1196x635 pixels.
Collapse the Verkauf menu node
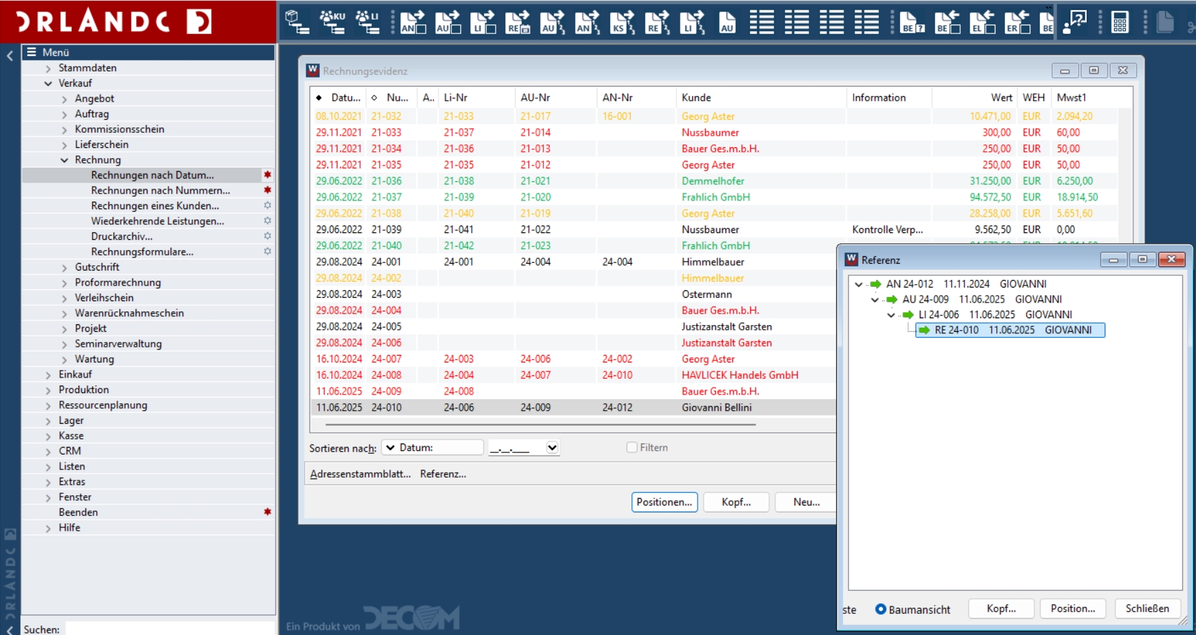point(48,83)
